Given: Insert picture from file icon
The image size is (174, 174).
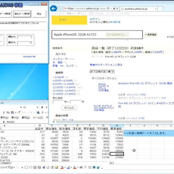Looking at the screenshot, I should pyautogui.click(x=57, y=168).
